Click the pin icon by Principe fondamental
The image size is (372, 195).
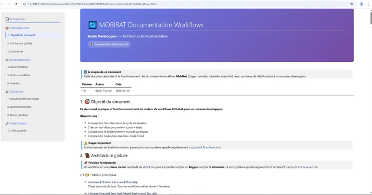pos(86,163)
